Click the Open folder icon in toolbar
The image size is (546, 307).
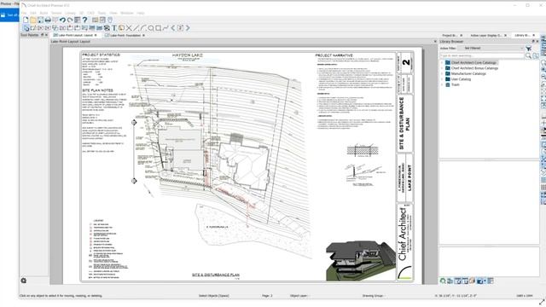point(33,20)
